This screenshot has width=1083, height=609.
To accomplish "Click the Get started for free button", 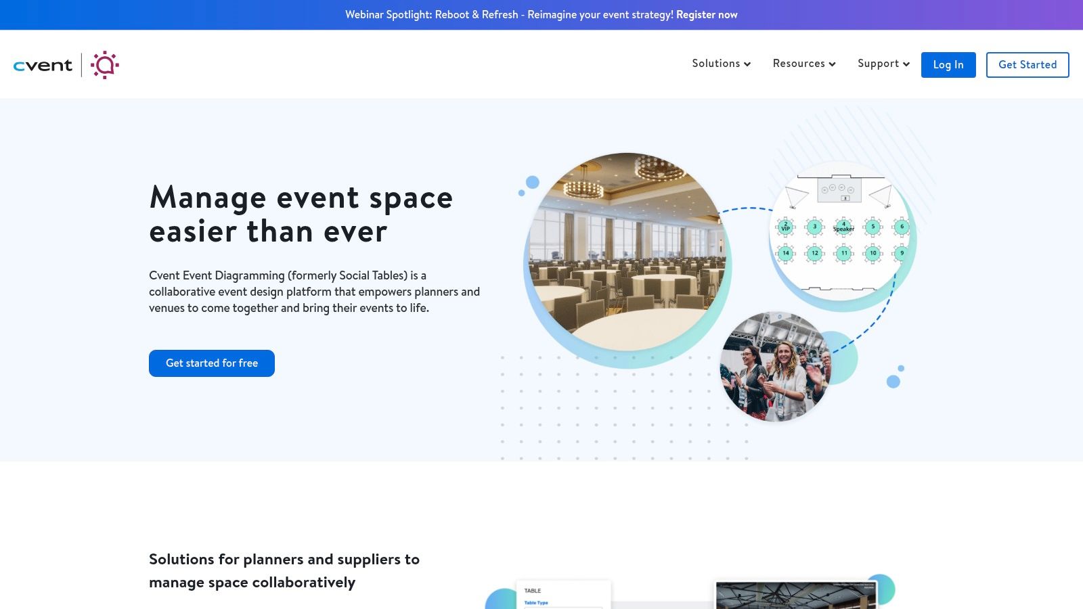I will pyautogui.click(x=212, y=363).
